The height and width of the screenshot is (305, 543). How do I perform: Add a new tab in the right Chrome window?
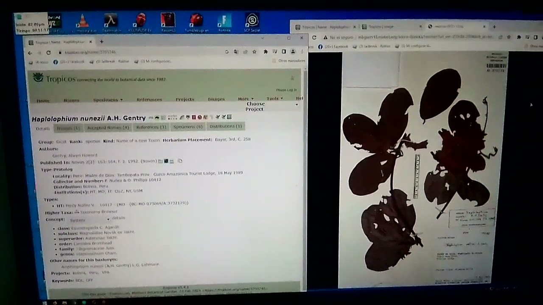pos(494,27)
